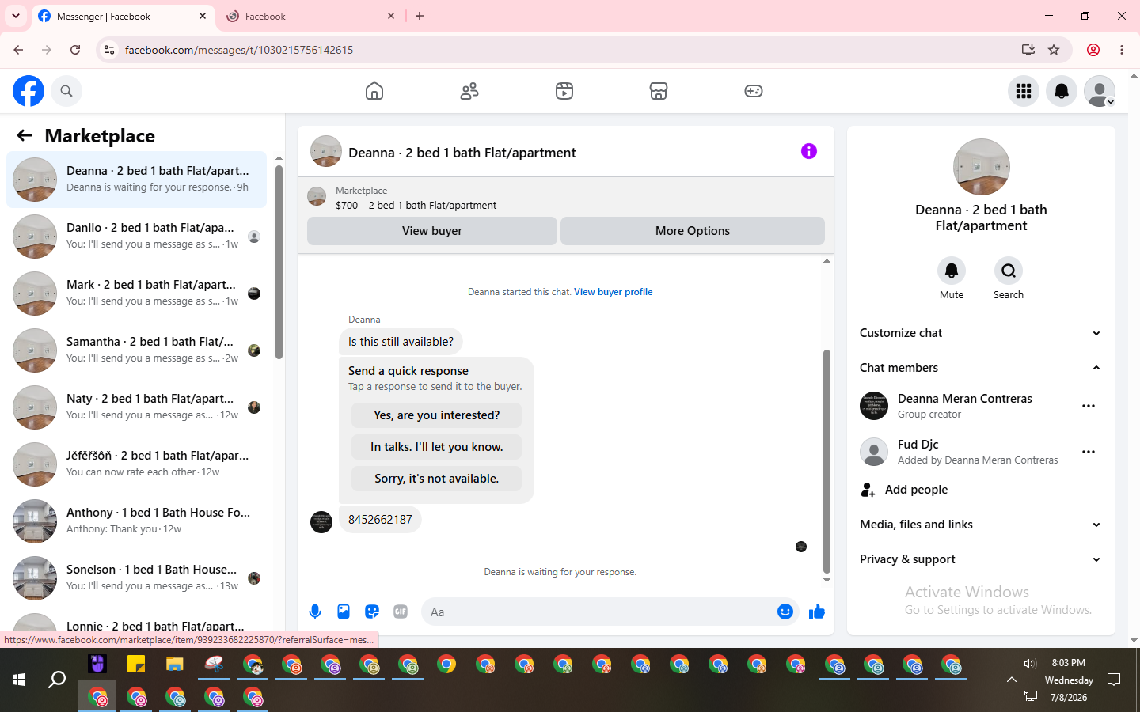
Task: Click the chat messages scrollbar
Action: (826, 461)
